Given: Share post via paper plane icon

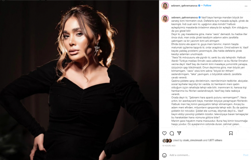Looking at the screenshot, I should 179,133.
